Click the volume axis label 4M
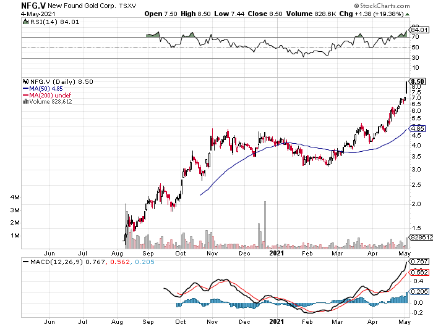The height and width of the screenshot is (327, 433). point(15,197)
